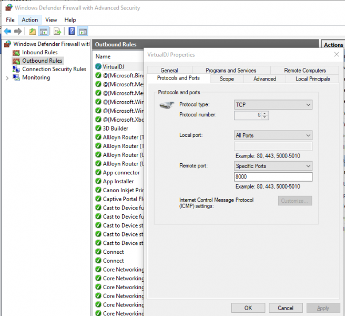Select Connection Security Rules in the tree
This screenshot has height=316, width=345.
pyautogui.click(x=54, y=69)
